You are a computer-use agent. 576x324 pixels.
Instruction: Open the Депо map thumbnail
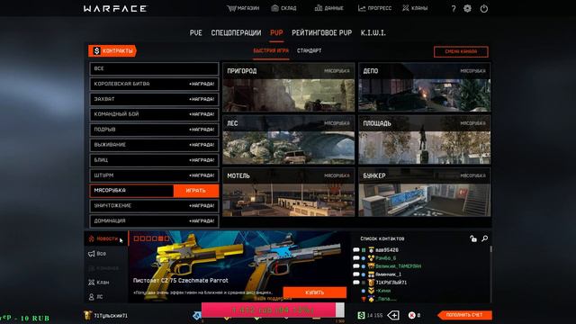425,87
